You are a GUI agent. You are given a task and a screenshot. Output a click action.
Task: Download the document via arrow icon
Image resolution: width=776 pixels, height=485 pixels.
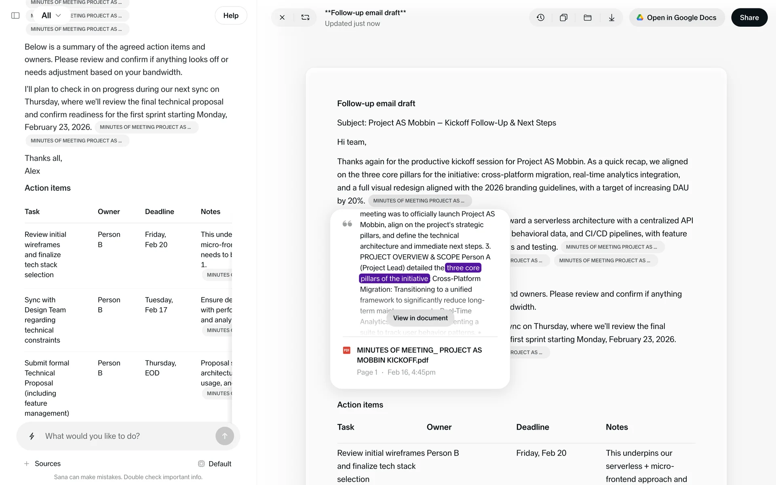[612, 17]
